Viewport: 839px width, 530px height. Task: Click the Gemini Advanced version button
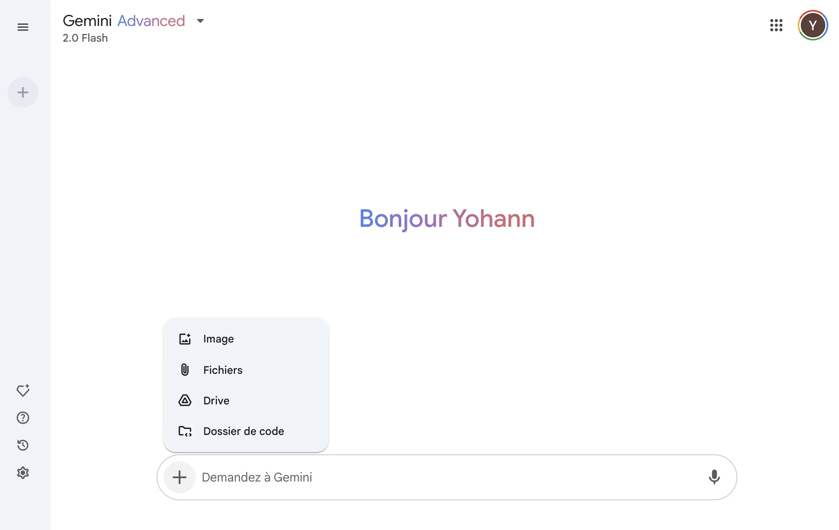(x=200, y=20)
